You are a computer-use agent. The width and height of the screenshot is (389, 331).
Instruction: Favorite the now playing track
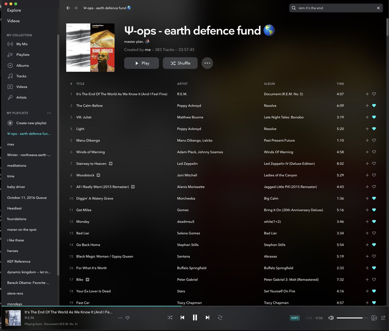coord(127,318)
